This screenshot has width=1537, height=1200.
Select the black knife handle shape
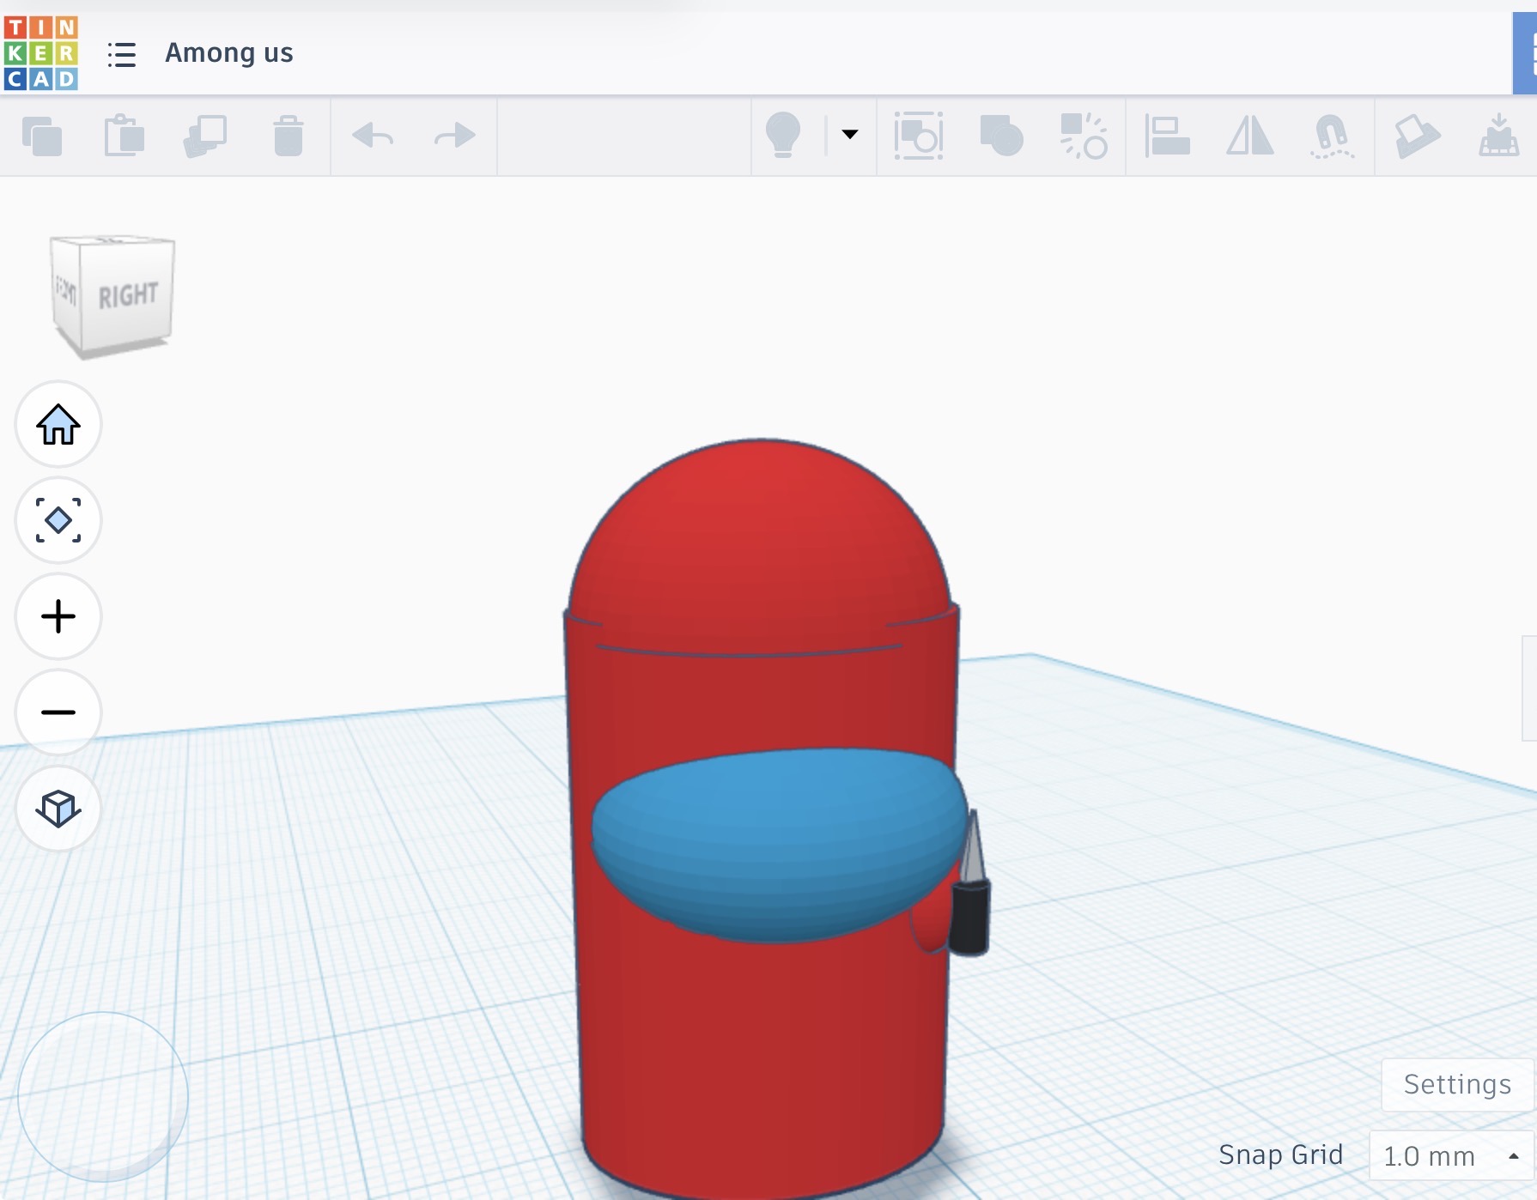point(970,918)
